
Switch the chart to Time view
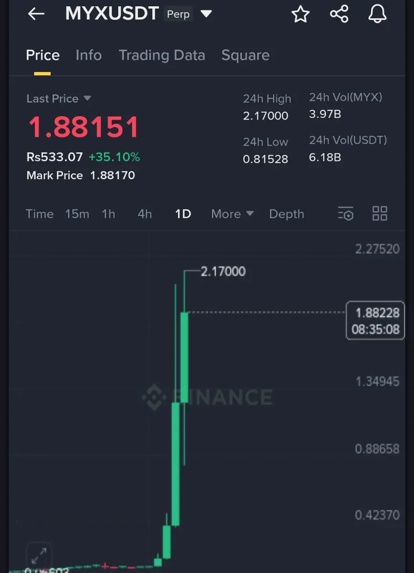40,214
